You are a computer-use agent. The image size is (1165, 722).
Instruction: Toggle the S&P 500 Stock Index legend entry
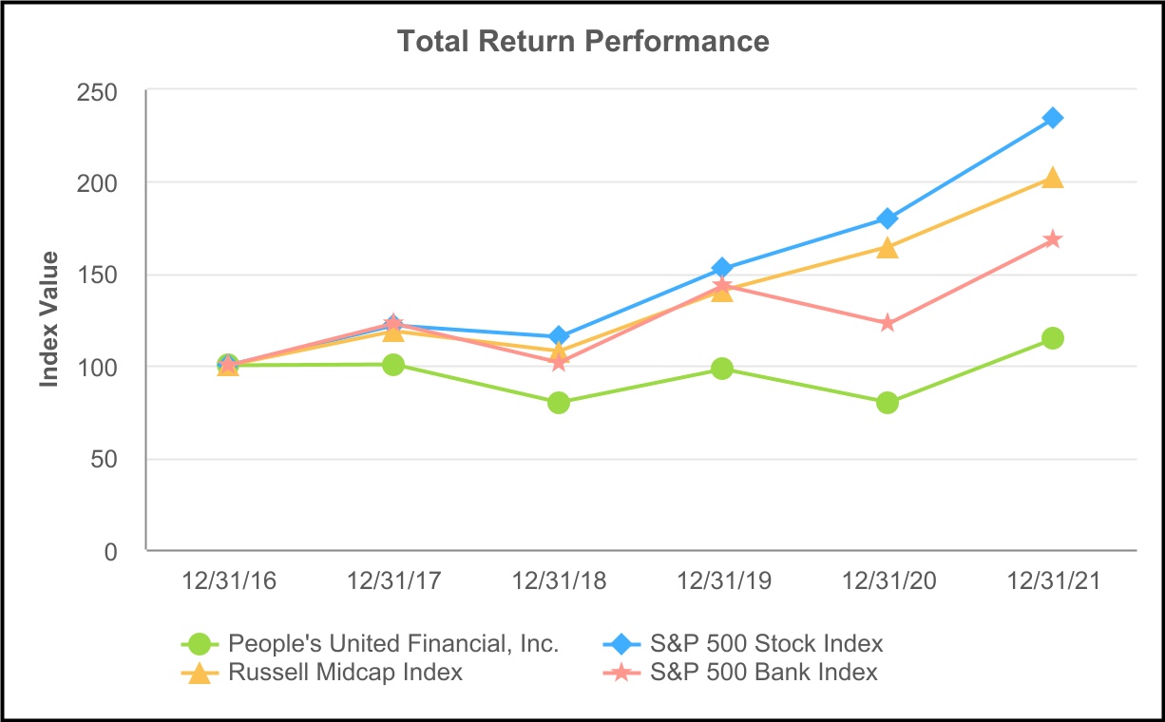point(746,644)
